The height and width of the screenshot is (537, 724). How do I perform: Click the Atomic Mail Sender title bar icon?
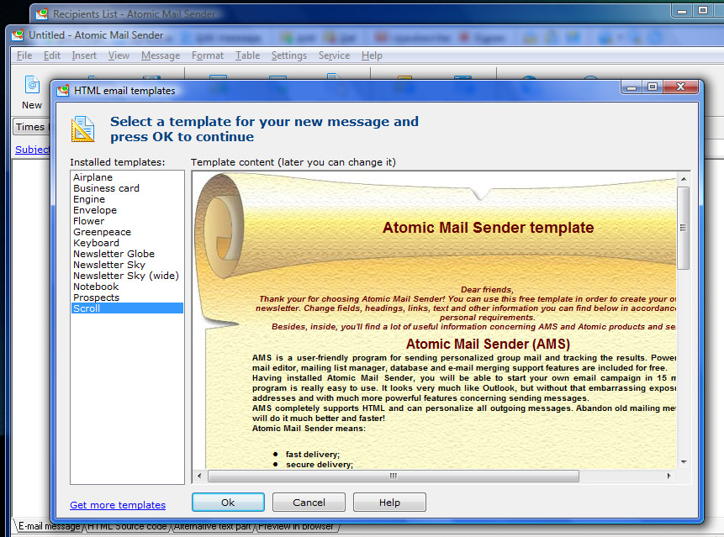click(x=18, y=35)
